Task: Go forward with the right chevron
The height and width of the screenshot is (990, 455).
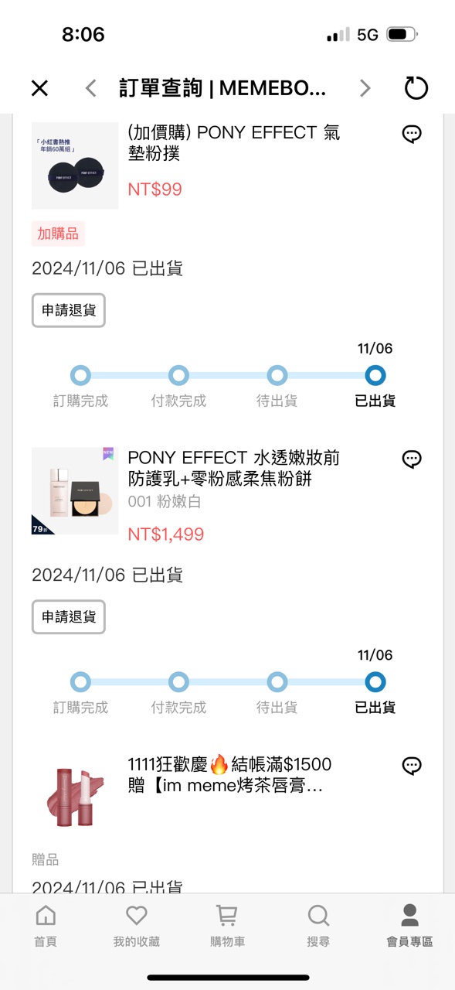Action: pos(365,88)
